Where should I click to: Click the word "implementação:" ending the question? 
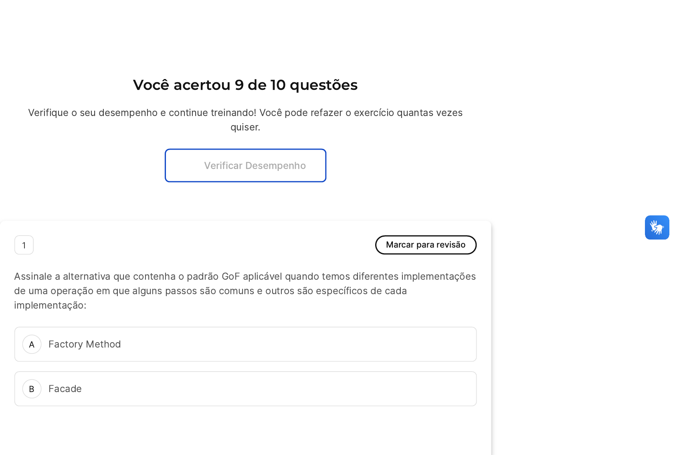50,305
